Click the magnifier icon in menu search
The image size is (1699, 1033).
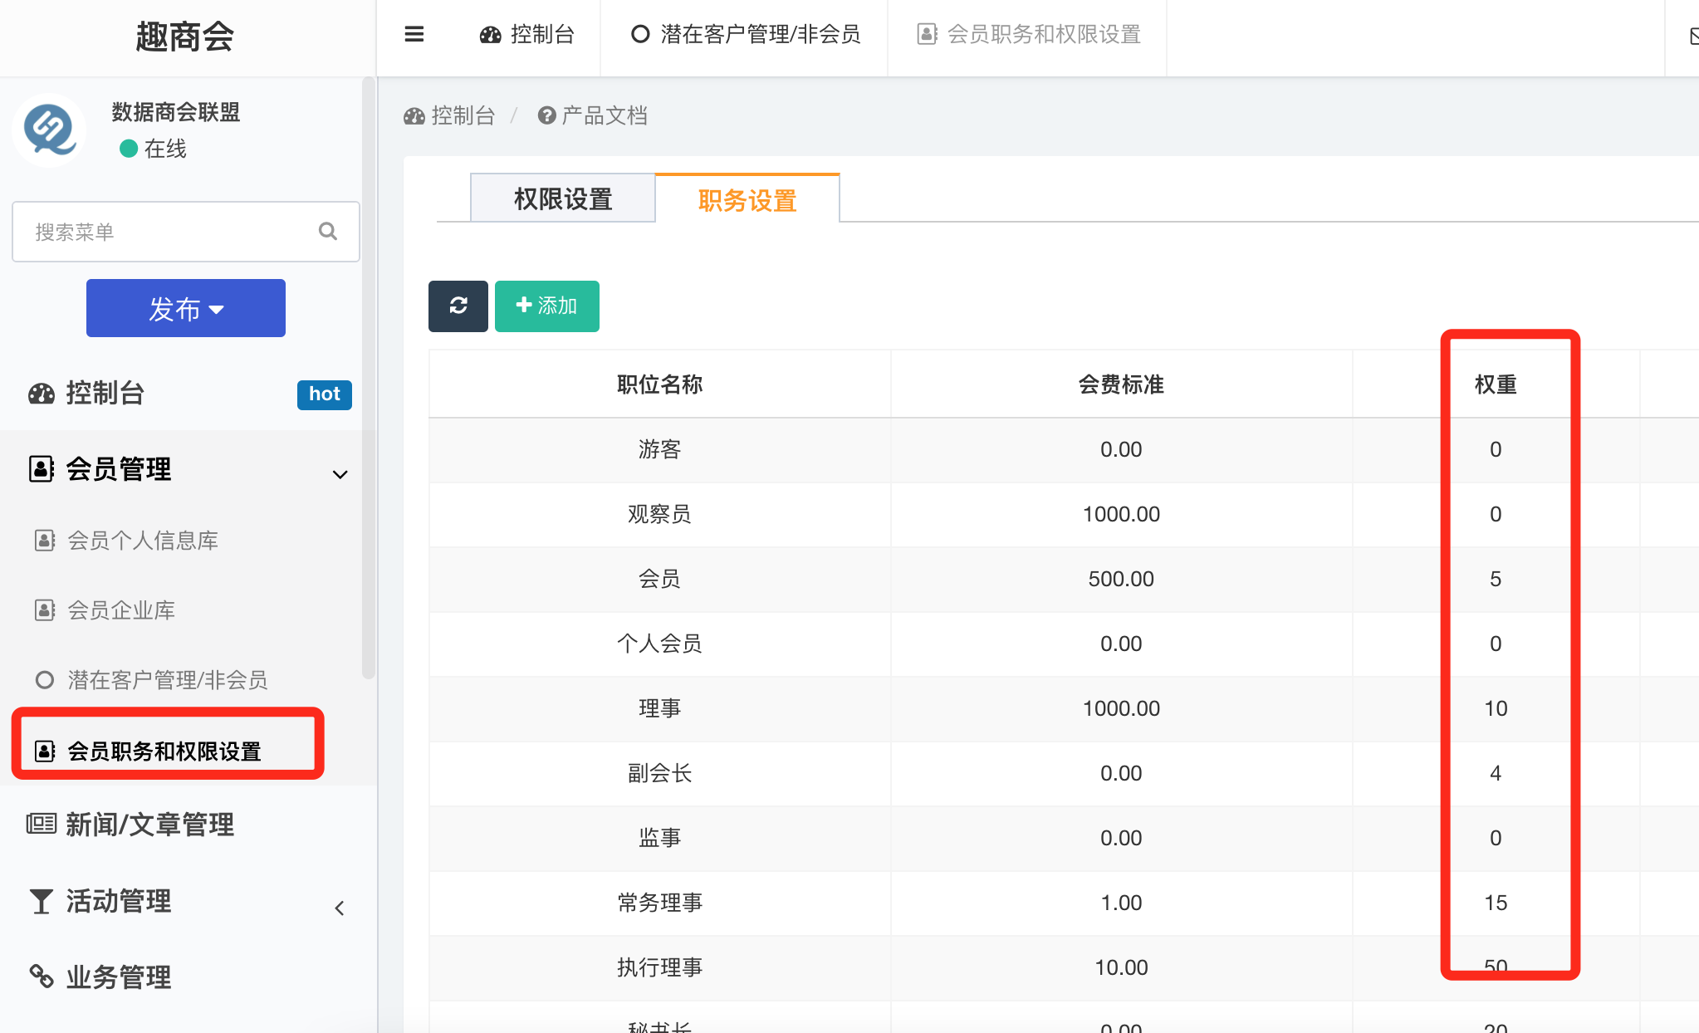(x=328, y=232)
